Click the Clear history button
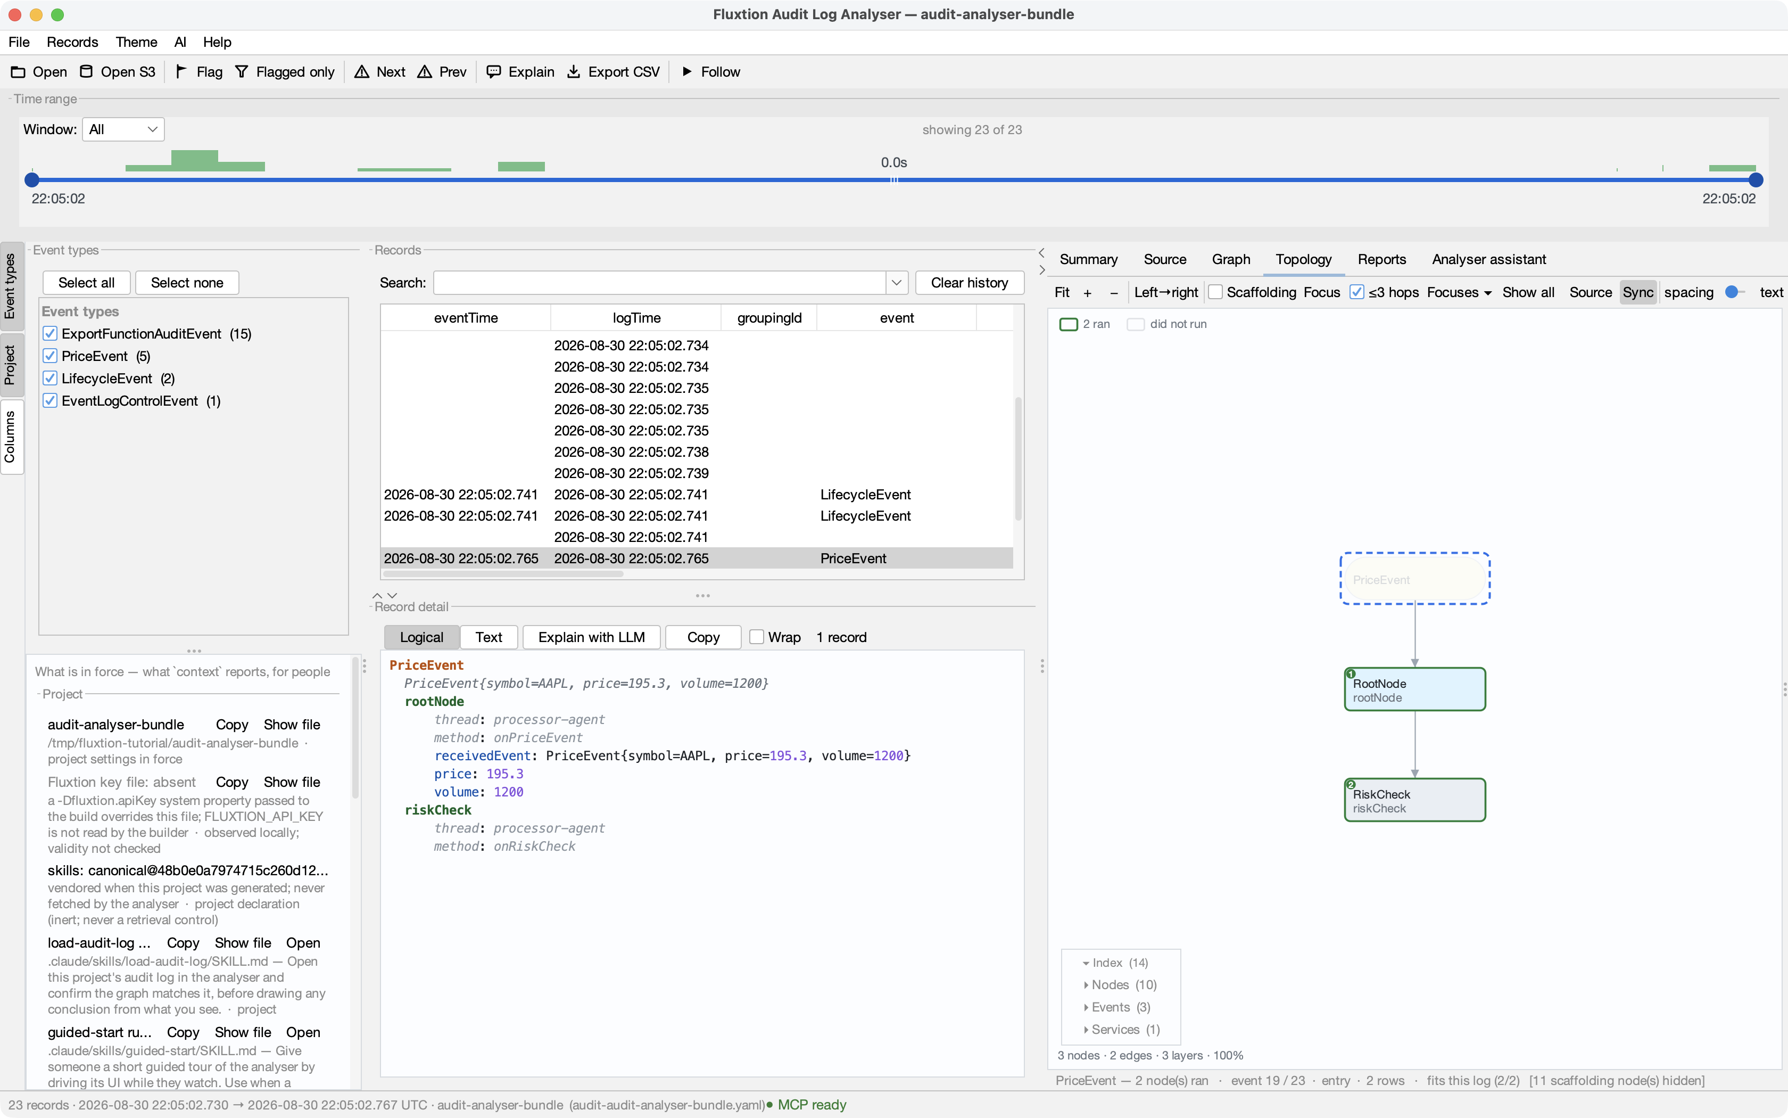This screenshot has width=1788, height=1118. [x=970, y=283]
